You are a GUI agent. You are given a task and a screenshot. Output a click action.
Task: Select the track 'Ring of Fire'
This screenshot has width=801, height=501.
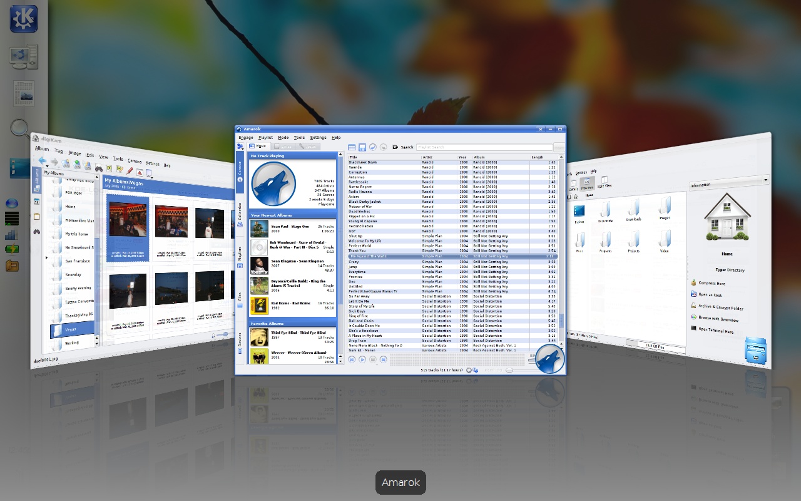pos(452,316)
